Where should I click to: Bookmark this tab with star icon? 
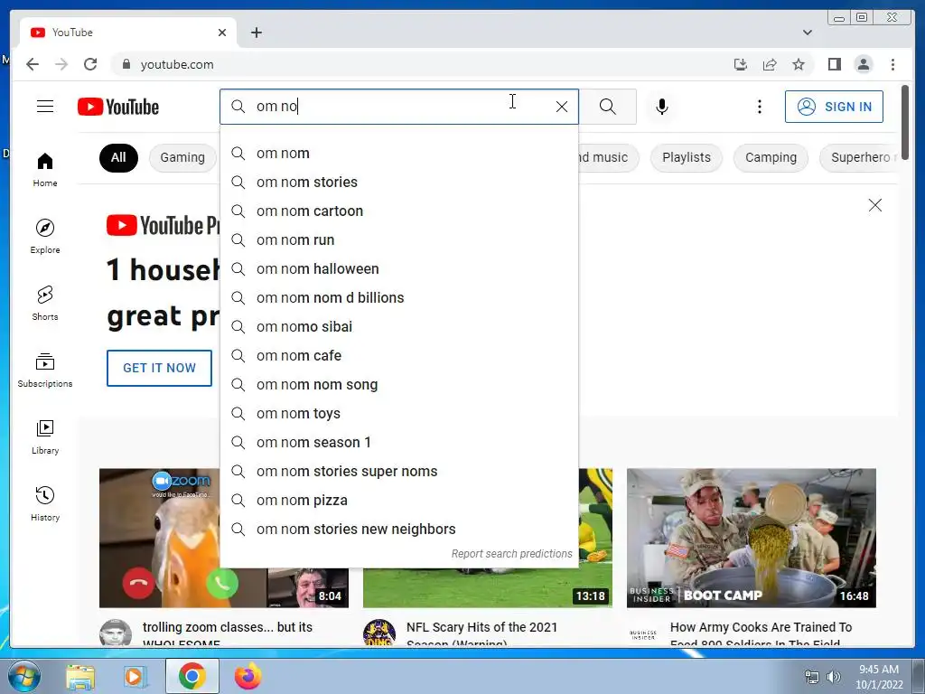(799, 64)
